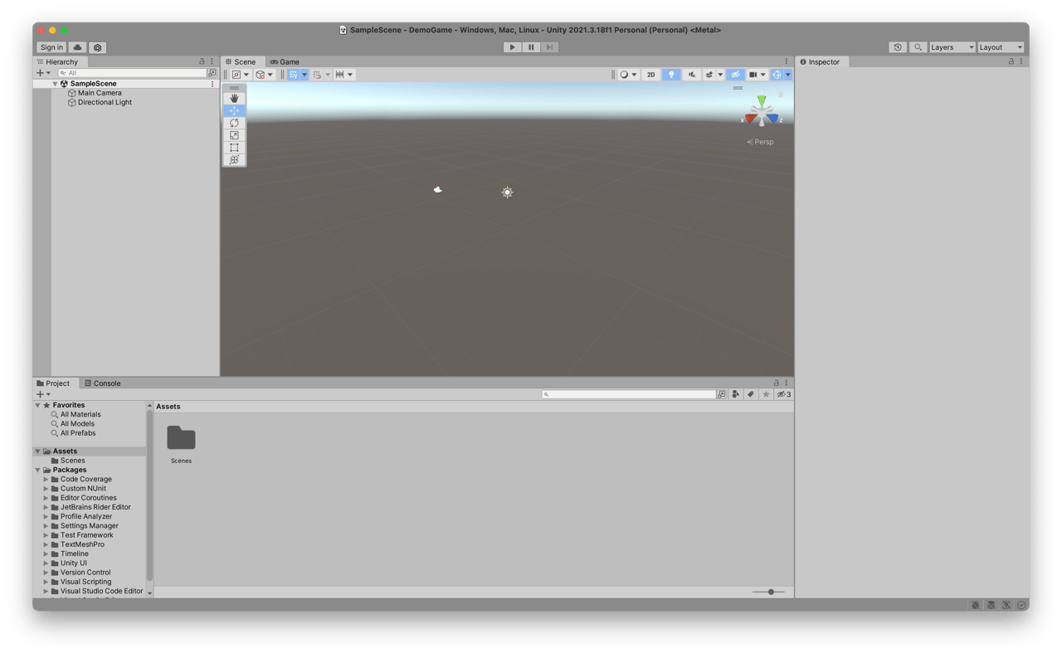Screen dimensions: 1062x654
Task: Click the Layers dropdown button
Action: (951, 46)
